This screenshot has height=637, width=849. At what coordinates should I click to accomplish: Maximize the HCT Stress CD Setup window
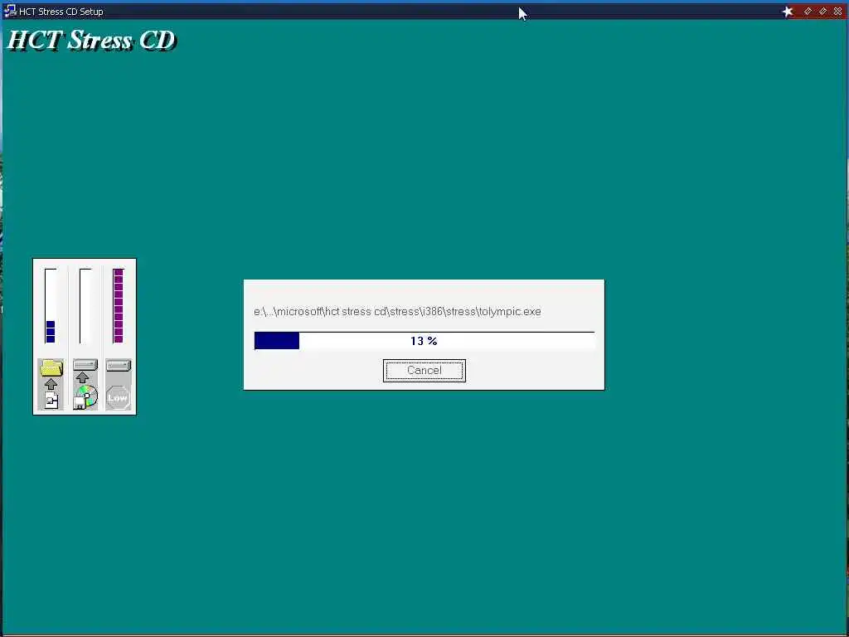coord(823,12)
